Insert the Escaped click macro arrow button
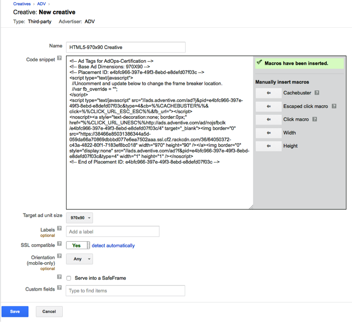Screen dimensions: 352x322 (268, 106)
